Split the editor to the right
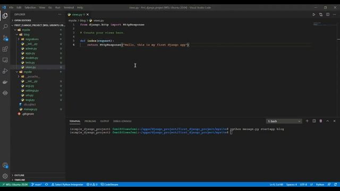Screen dimensions: 340x191 click(x=328, y=14)
